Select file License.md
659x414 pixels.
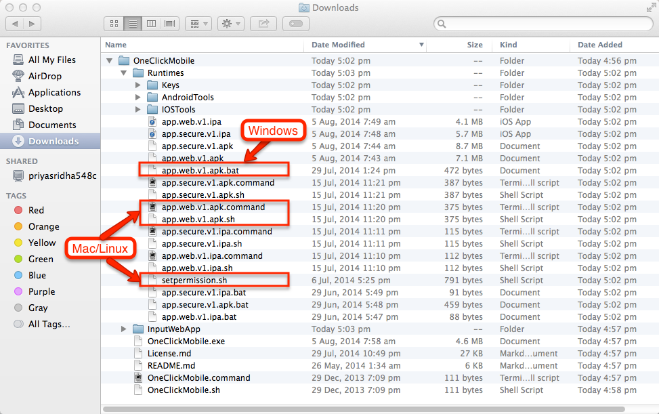[169, 353]
